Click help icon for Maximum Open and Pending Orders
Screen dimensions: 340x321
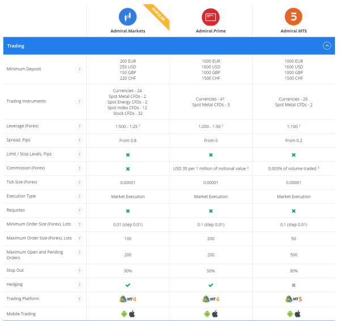coord(79,252)
